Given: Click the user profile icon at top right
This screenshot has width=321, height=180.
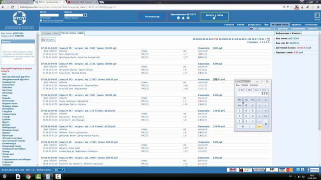Looking at the screenshot, I should click(317, 15).
